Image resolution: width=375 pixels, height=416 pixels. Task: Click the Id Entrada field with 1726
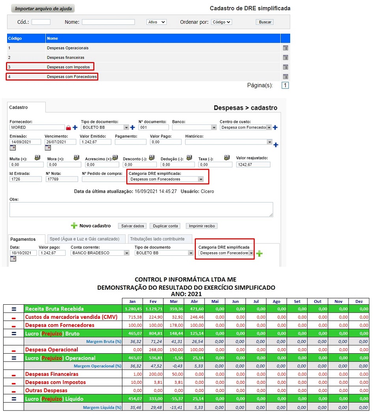[x=26, y=179]
